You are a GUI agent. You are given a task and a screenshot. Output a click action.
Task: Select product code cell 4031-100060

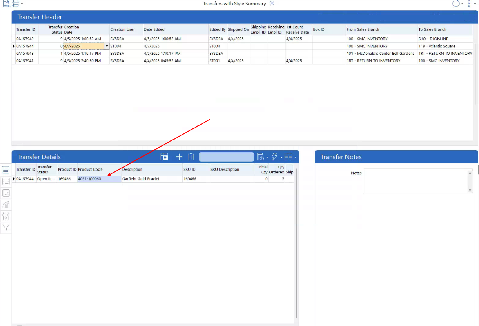[x=99, y=179]
